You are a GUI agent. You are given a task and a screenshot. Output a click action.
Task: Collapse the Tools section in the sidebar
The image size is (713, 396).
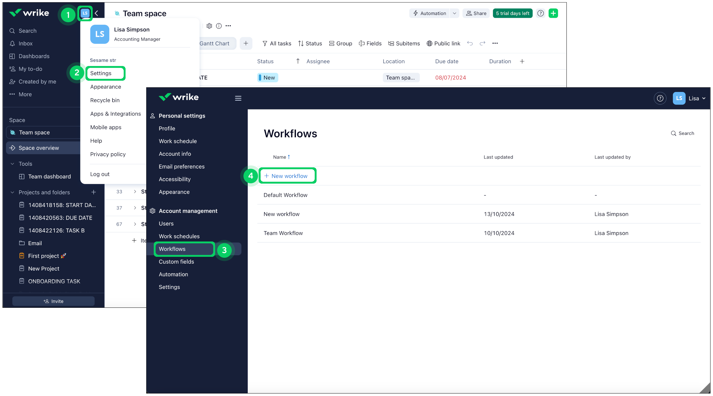pyautogui.click(x=12, y=164)
